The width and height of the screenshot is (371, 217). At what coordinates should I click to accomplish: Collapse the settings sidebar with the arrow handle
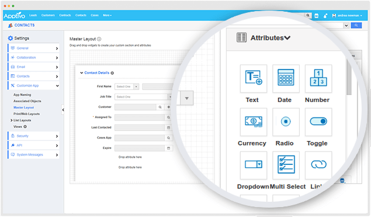click(63, 110)
